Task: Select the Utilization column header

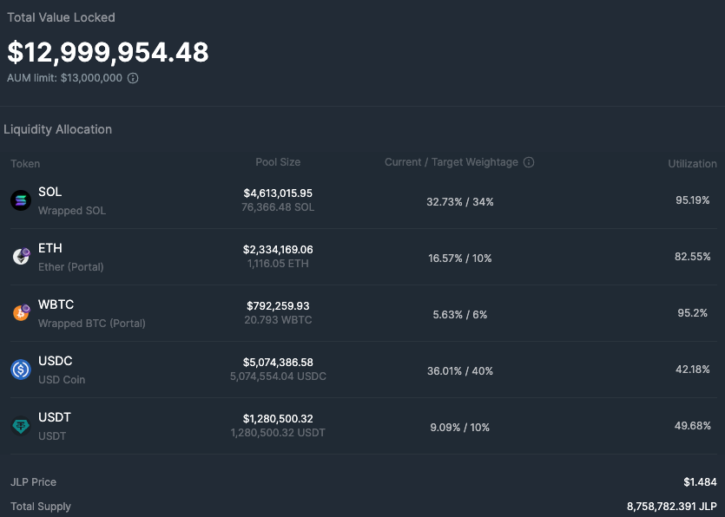Action: pos(692,164)
